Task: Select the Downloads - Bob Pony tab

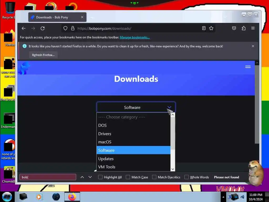Action: (x=57, y=17)
